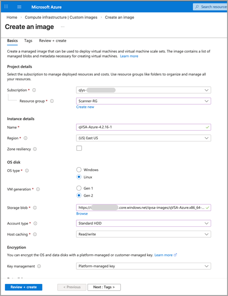The height and width of the screenshot is (296, 228).
Task: Show info tooltip for Account type
Action: 35,223
